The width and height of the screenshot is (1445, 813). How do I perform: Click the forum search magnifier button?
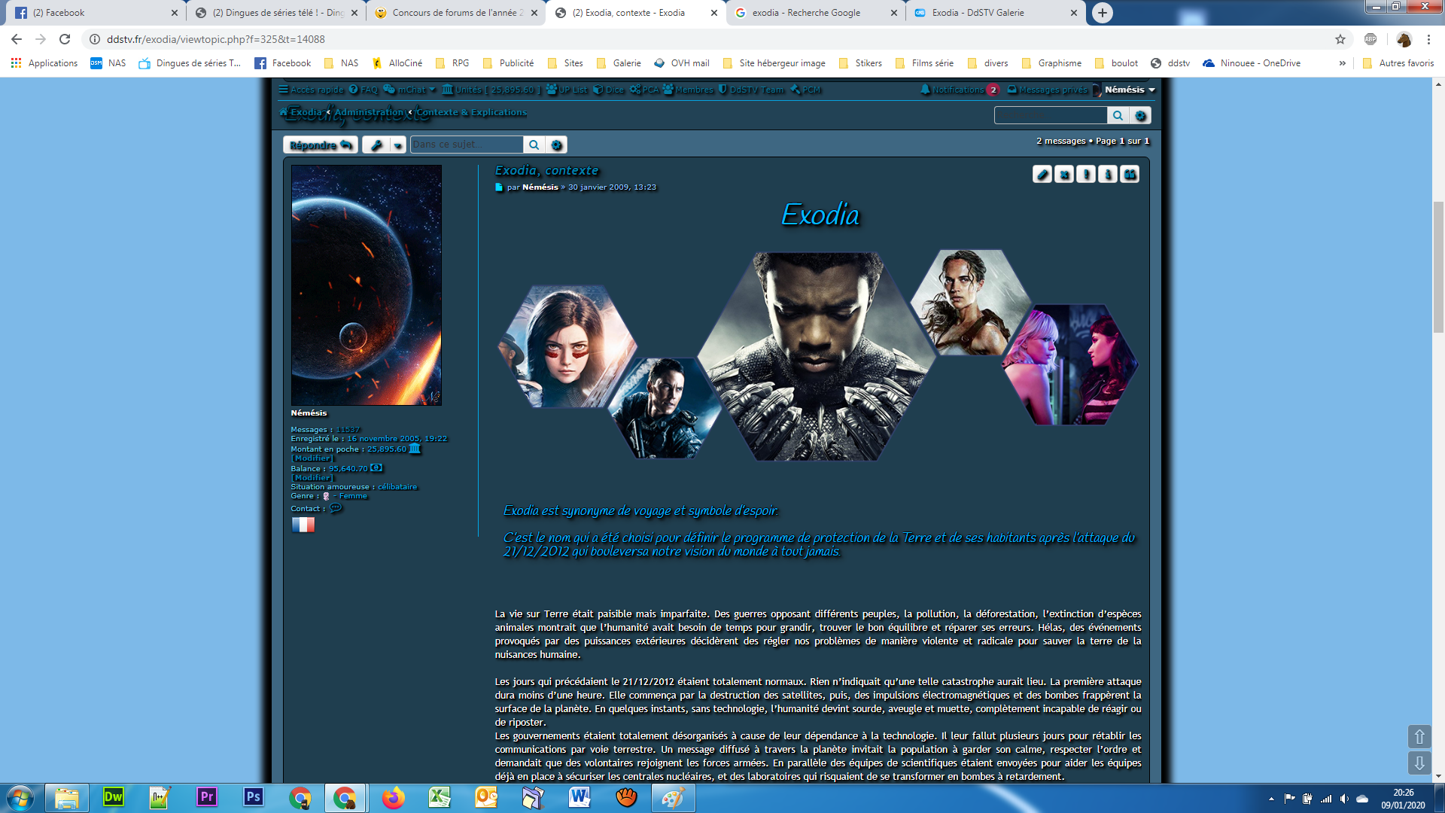(1118, 115)
